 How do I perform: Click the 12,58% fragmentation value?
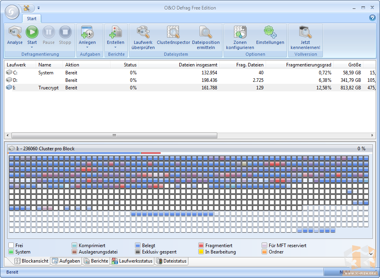click(324, 88)
